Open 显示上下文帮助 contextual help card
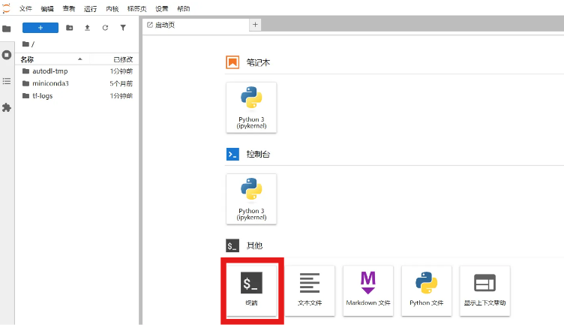This screenshot has width=564, height=325. click(x=485, y=290)
